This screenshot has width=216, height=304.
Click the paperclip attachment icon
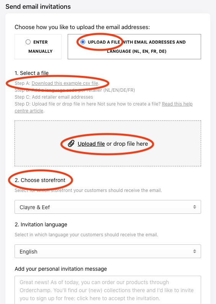click(71, 144)
